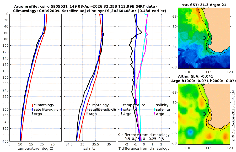Click red climatology marker in temperature legend
The width and height of the screenshot is (236, 152).
pyautogui.click(x=32, y=105)
